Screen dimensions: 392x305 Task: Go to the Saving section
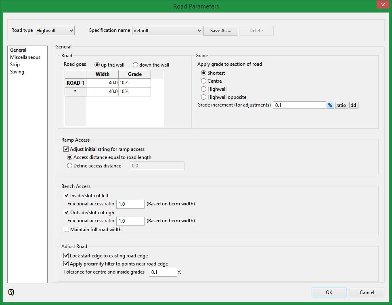[x=17, y=72]
